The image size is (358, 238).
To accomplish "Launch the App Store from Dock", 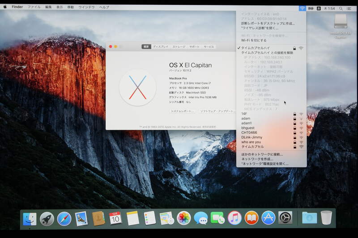I will point(268,218).
